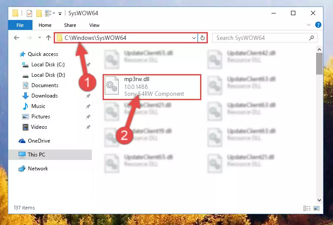Click the pin icon next to Pictures
The height and width of the screenshot is (225, 333).
pos(88,117)
